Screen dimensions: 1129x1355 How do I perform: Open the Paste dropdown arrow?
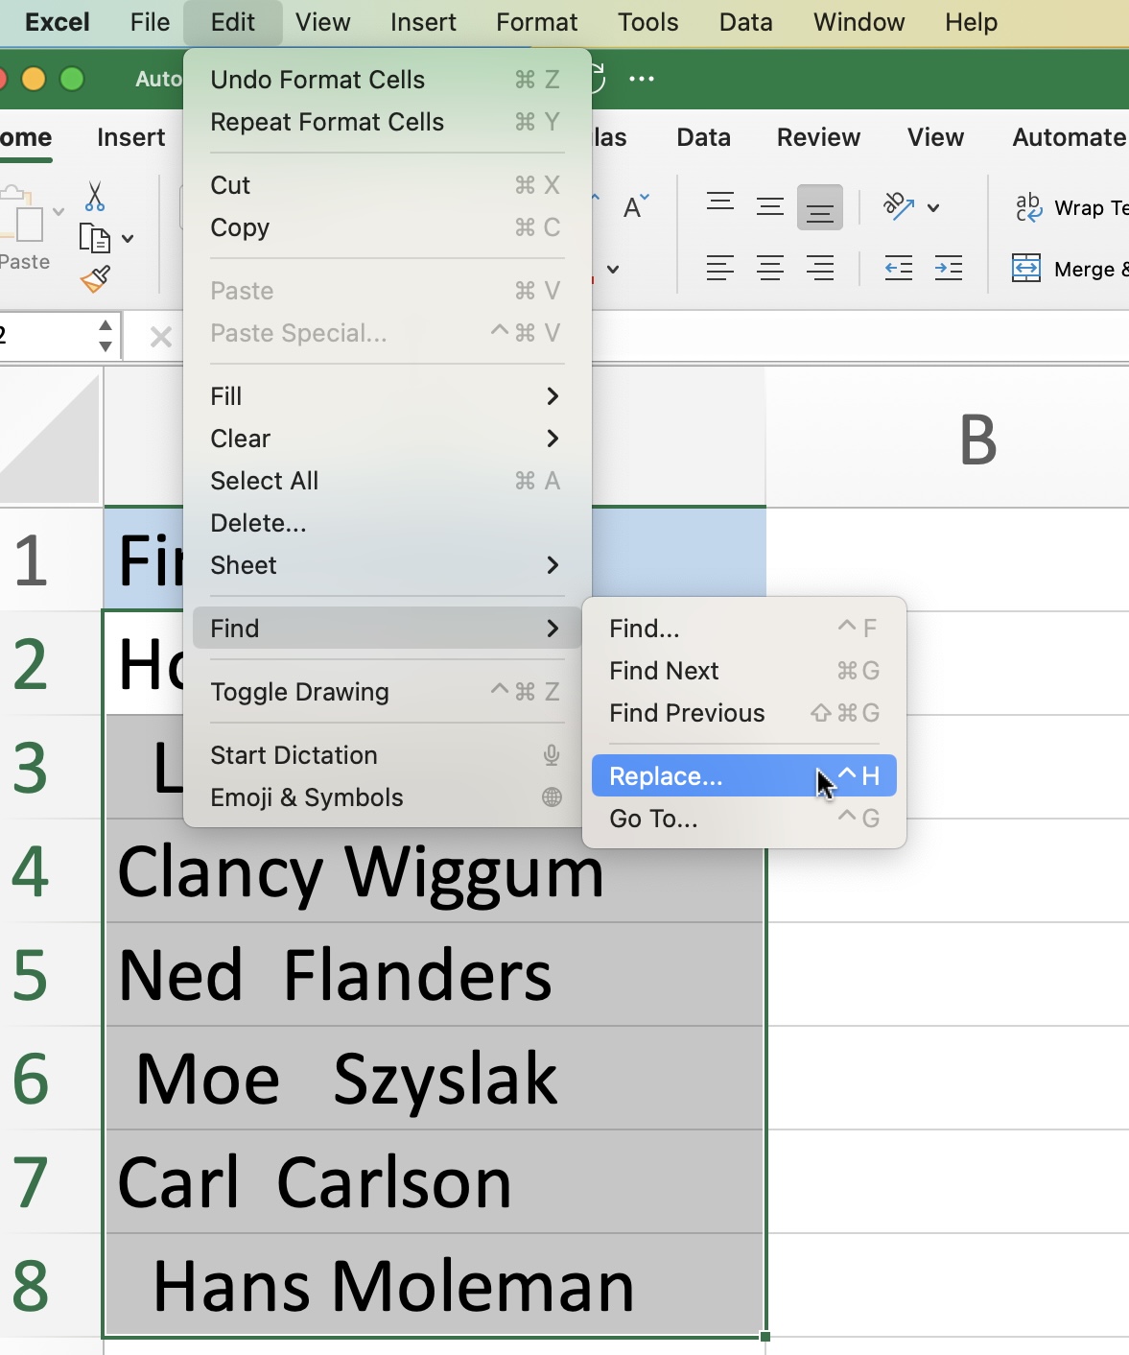pos(59,212)
